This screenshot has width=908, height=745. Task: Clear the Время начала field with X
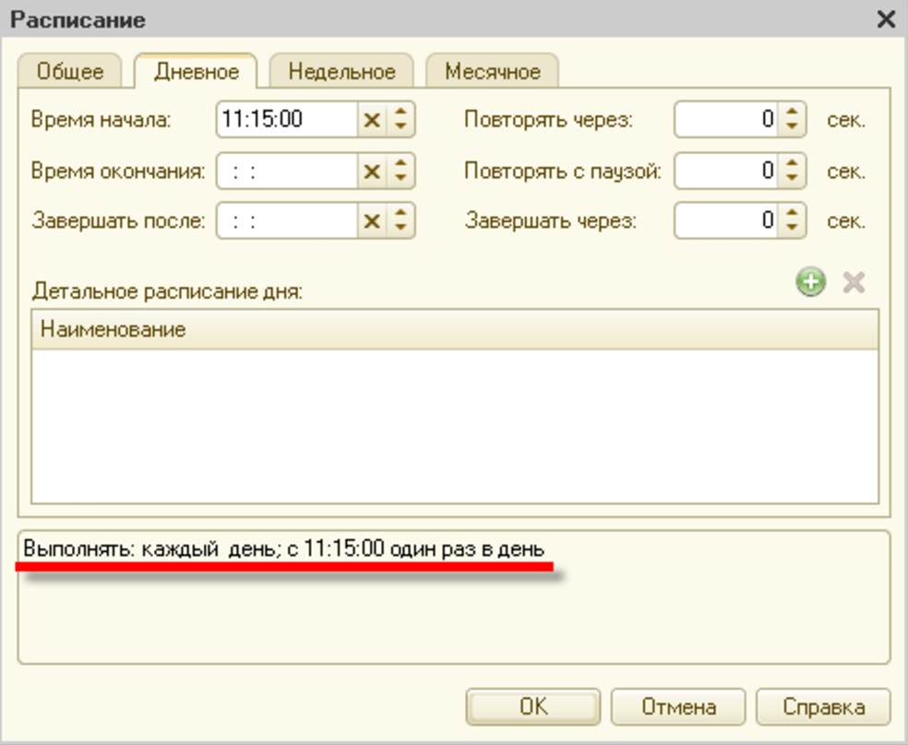[372, 120]
